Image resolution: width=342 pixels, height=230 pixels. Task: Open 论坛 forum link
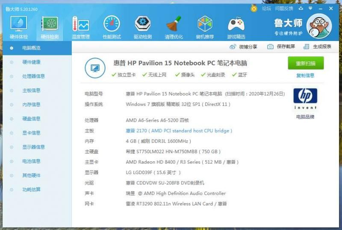tap(266, 9)
